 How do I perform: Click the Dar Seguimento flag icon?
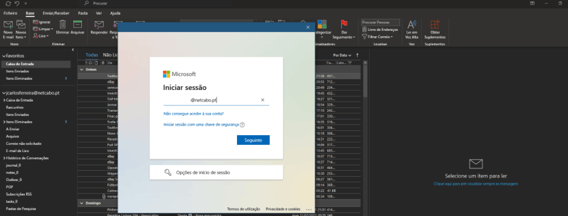(344, 24)
